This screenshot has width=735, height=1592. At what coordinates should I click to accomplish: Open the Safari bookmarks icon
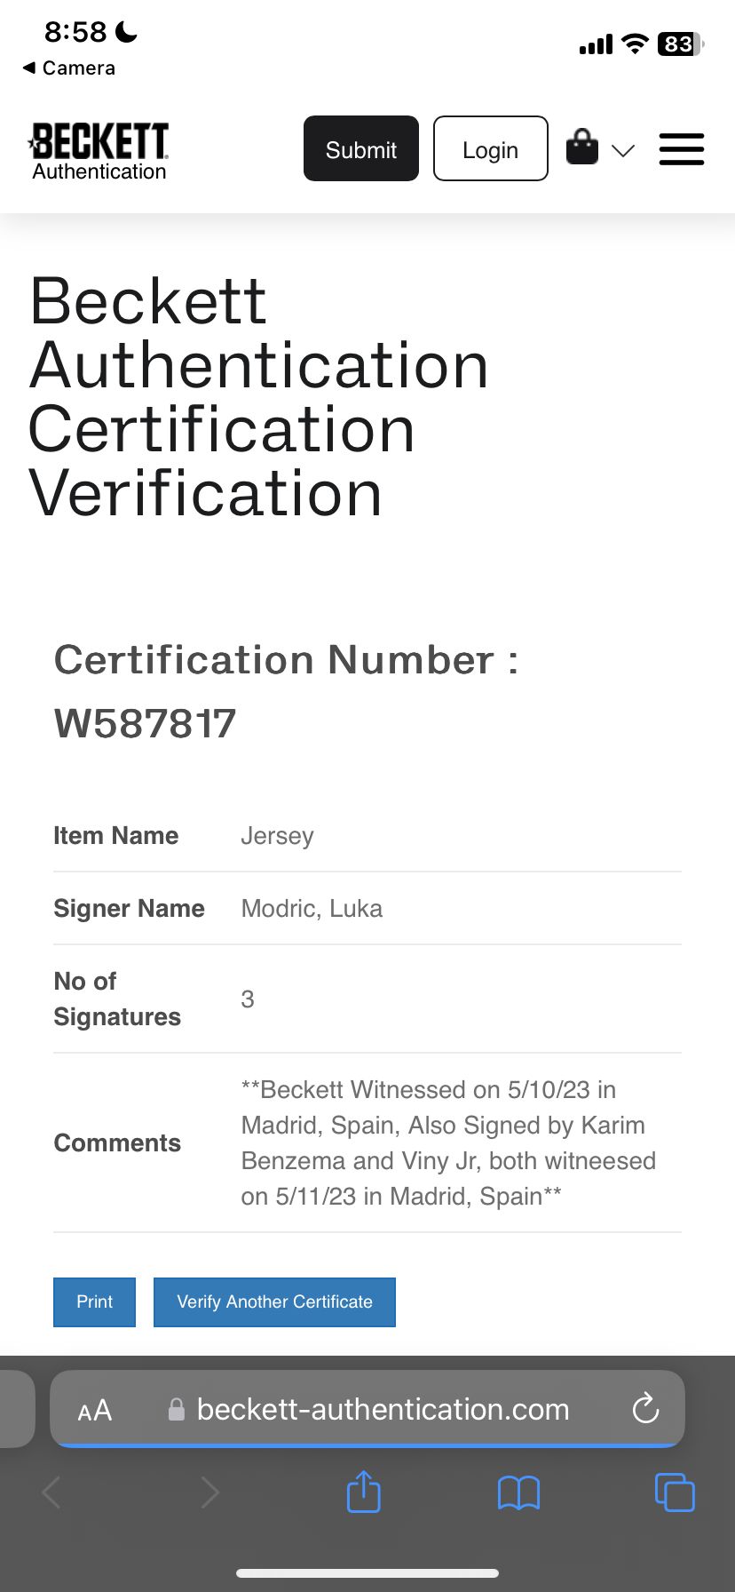(x=518, y=1492)
